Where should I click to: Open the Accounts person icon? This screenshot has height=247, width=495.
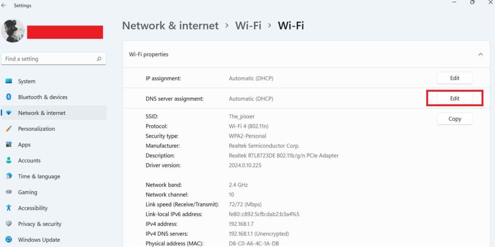tap(9, 160)
